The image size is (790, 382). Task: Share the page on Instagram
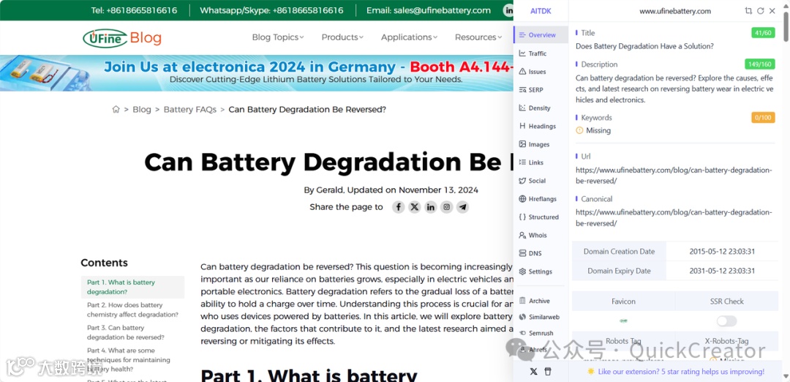tap(447, 206)
